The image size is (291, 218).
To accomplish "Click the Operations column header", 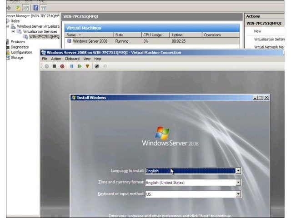I will click(221, 35).
